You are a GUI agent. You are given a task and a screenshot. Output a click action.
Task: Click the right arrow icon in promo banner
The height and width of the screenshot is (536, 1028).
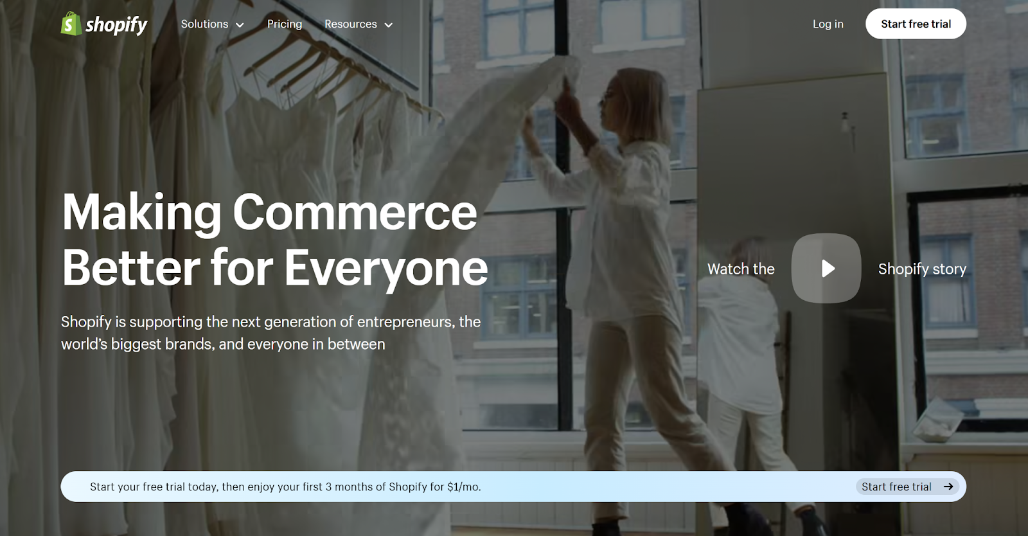coord(948,487)
